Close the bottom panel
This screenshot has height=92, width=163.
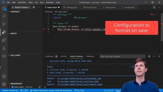coord(159,56)
